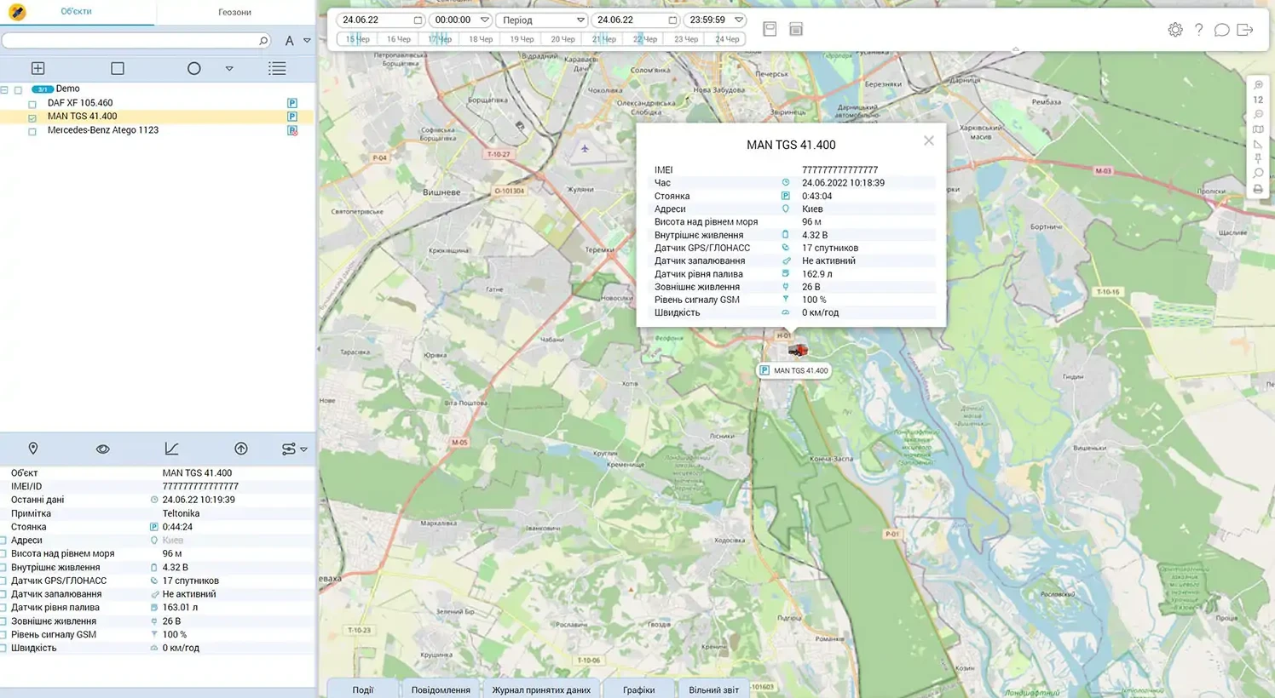Image resolution: width=1275 pixels, height=698 pixels.
Task: Open the start date 24.06.22 calendar picker
Action: pos(418,20)
